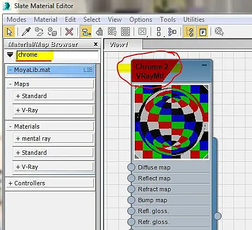
Task: Click the Refl. gloss. input socket
Action: 131,211
